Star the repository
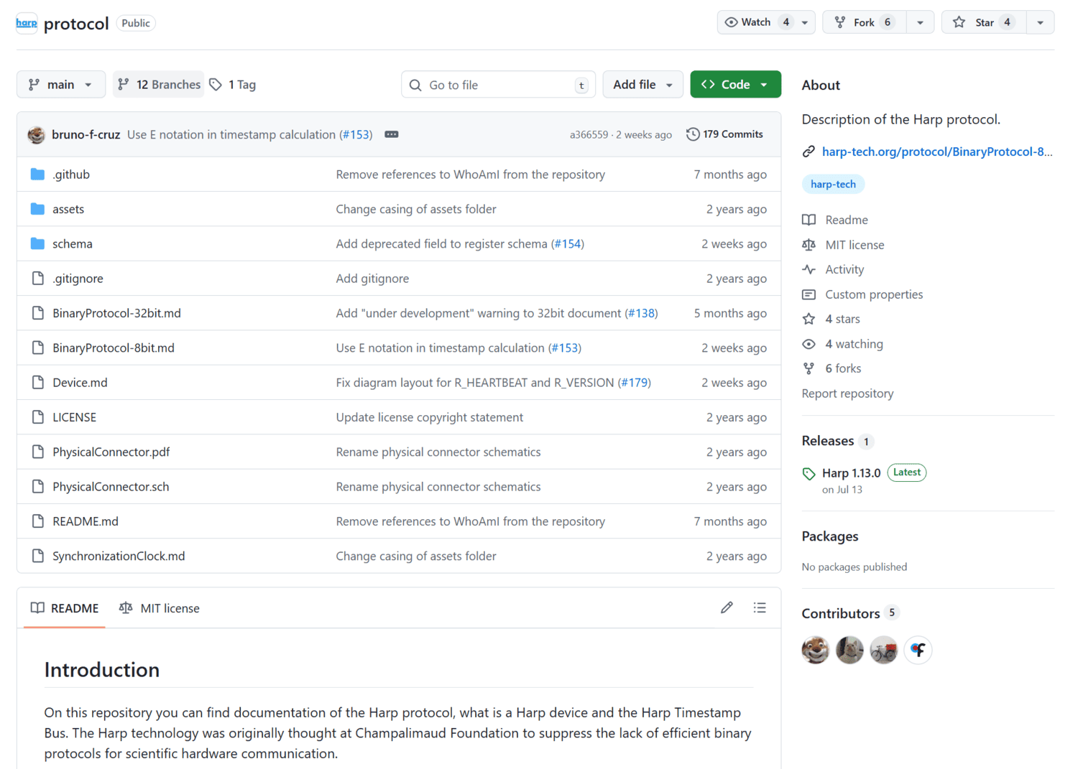This screenshot has width=1078, height=769. point(985,22)
